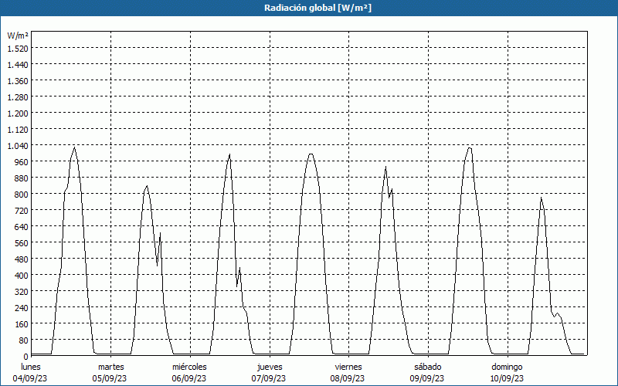Click the 05/09/23 date label
This screenshot has height=386, width=618.
110,378
